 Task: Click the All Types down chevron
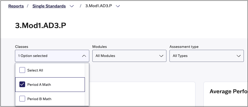pos(239,56)
